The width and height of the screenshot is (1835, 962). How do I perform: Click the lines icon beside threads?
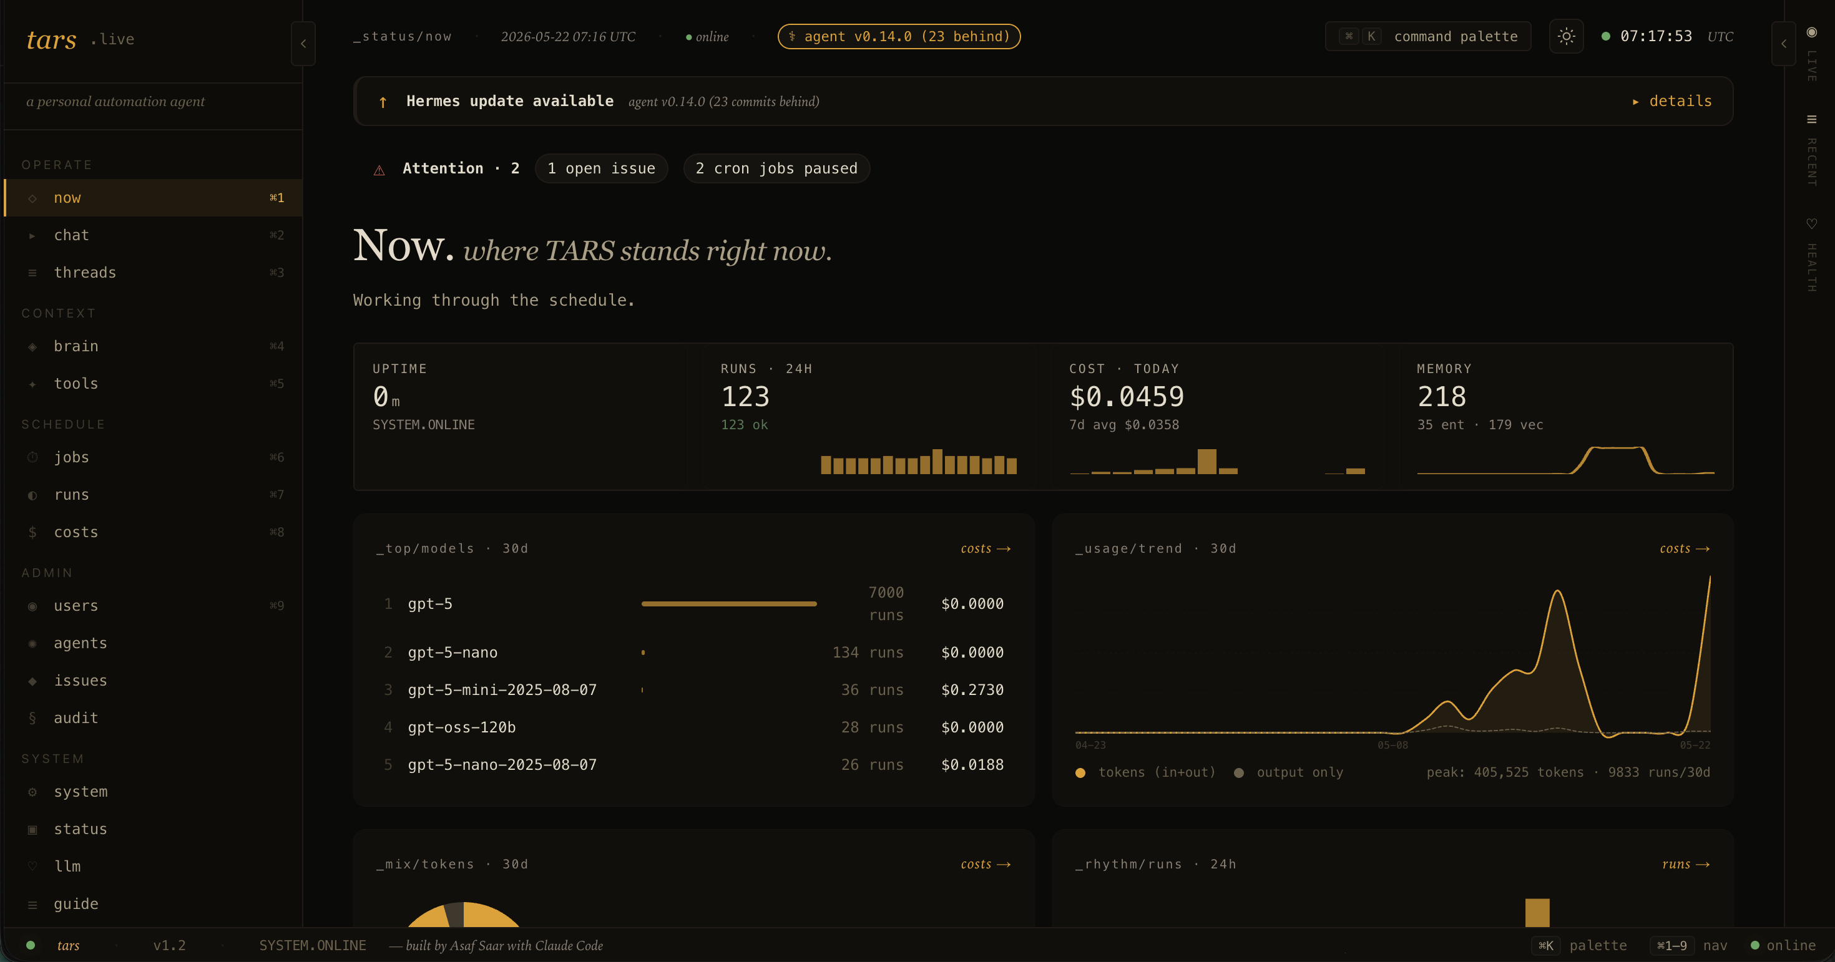(32, 273)
